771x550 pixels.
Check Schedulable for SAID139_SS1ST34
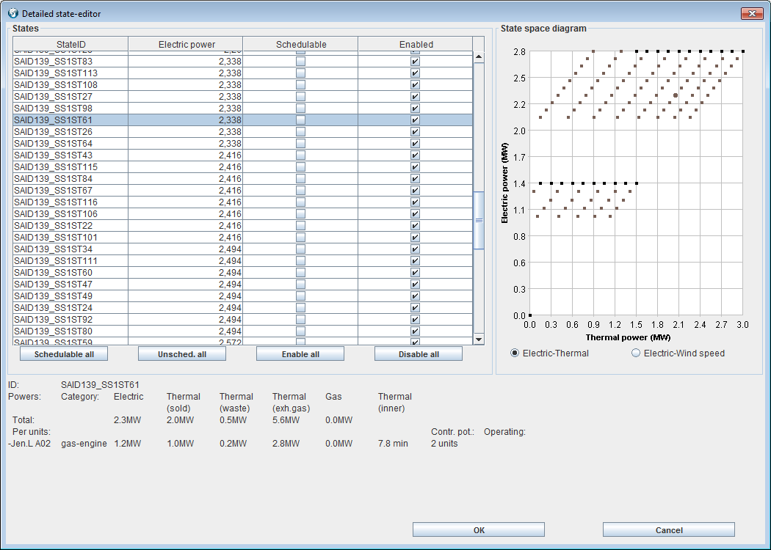pos(300,249)
